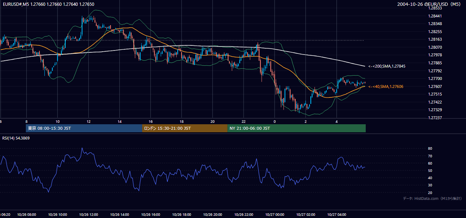The width and height of the screenshot is (466, 218).
Task: Click the 10/27 04:00 bottom time label
Action: pos(337,215)
